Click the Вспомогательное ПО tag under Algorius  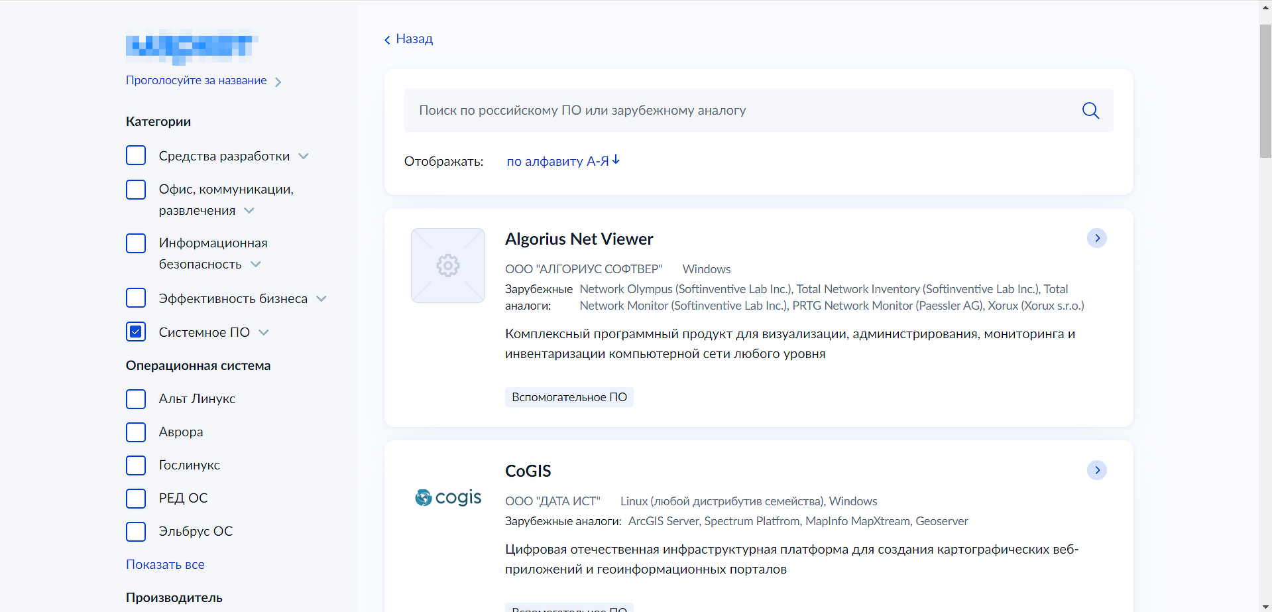pyautogui.click(x=569, y=397)
